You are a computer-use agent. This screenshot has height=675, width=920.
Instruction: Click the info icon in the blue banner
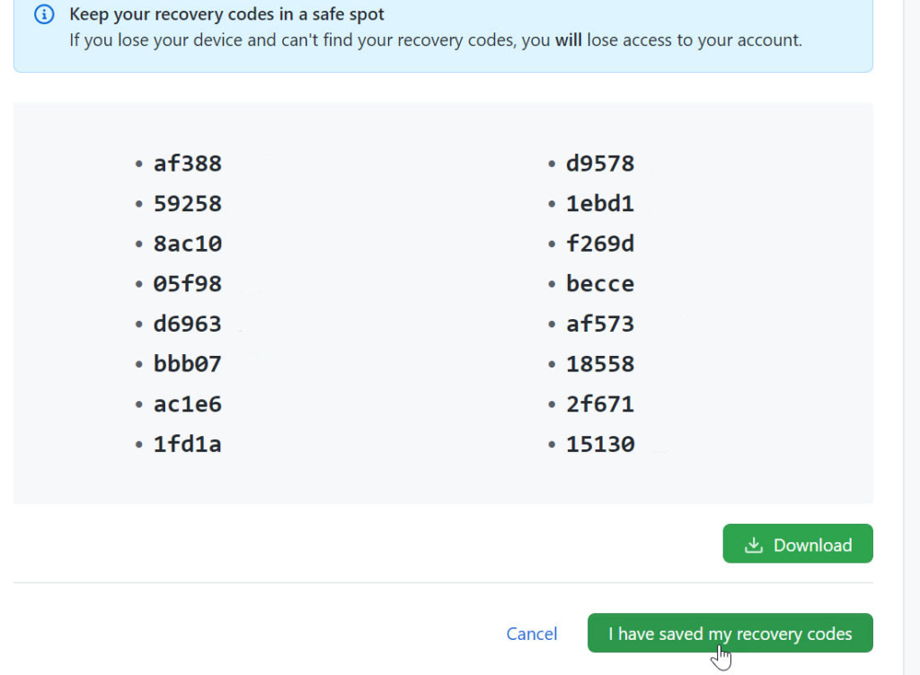[43, 15]
